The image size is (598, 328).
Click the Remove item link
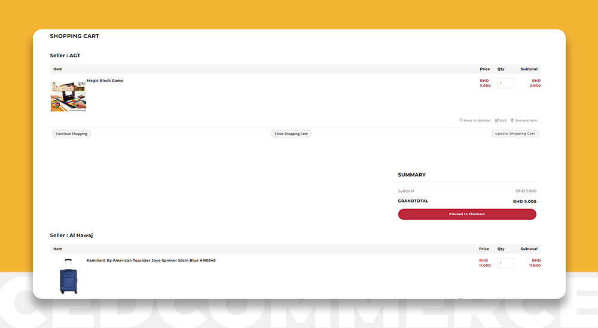coord(526,120)
